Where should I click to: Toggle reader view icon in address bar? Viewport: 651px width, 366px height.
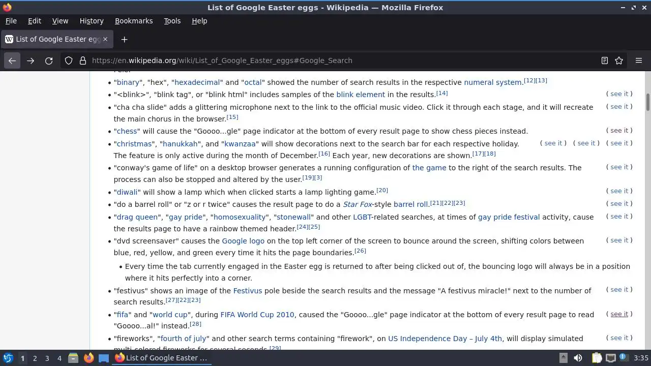click(605, 60)
